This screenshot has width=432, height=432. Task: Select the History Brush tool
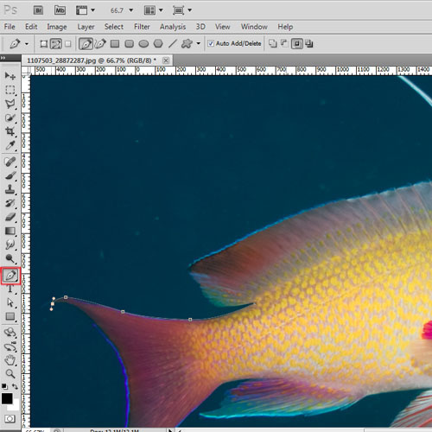point(10,203)
